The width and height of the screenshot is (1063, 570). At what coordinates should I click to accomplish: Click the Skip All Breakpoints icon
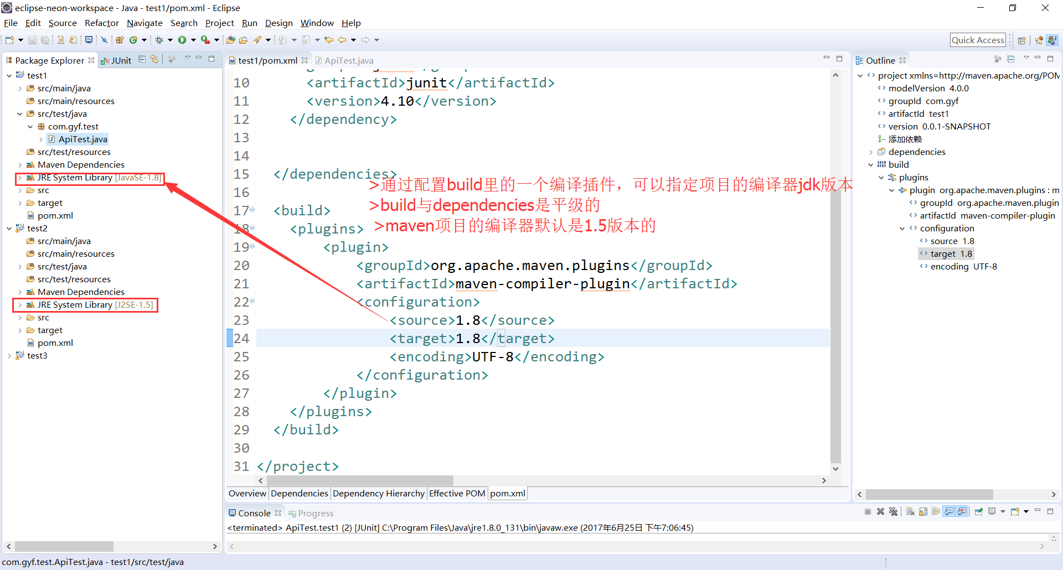[104, 40]
